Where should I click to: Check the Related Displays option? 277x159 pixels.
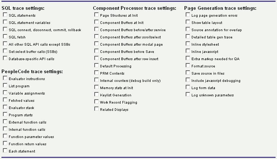96,109
